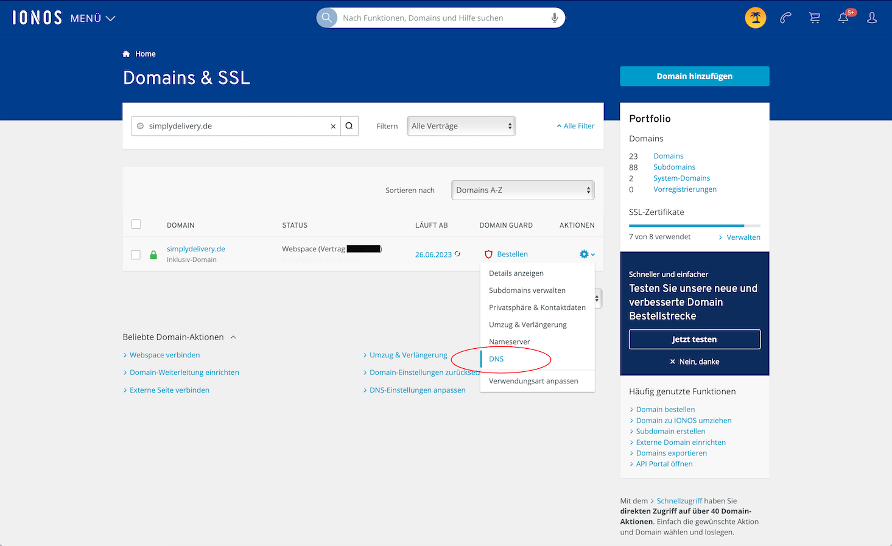
Task: Clear the domain search field with X
Action: [333, 127]
